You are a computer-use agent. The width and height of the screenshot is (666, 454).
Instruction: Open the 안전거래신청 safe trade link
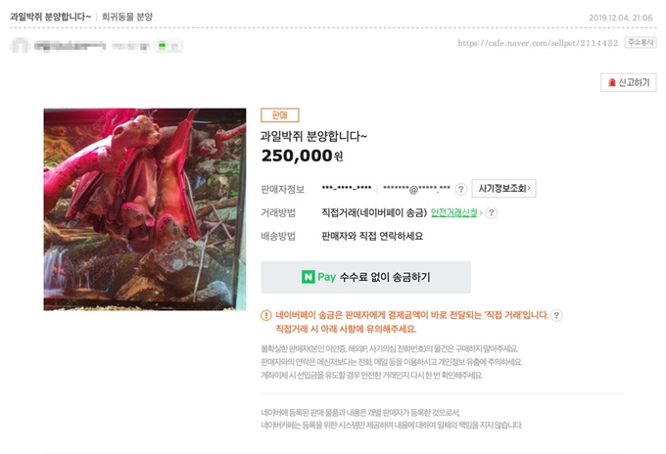click(454, 212)
